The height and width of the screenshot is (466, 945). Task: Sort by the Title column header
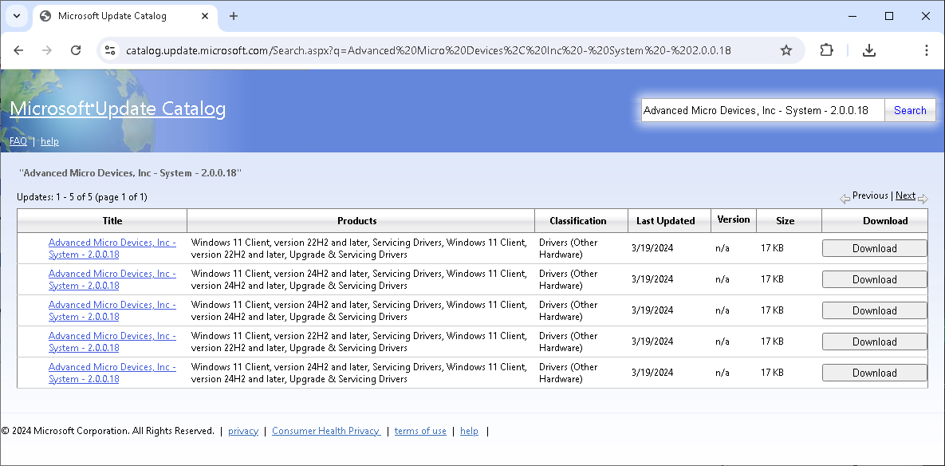coord(112,221)
